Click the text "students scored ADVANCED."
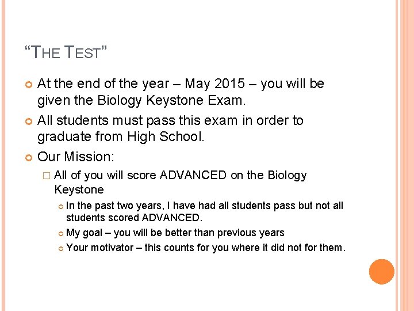The width and height of the screenshot is (414, 311). [x=134, y=218]
